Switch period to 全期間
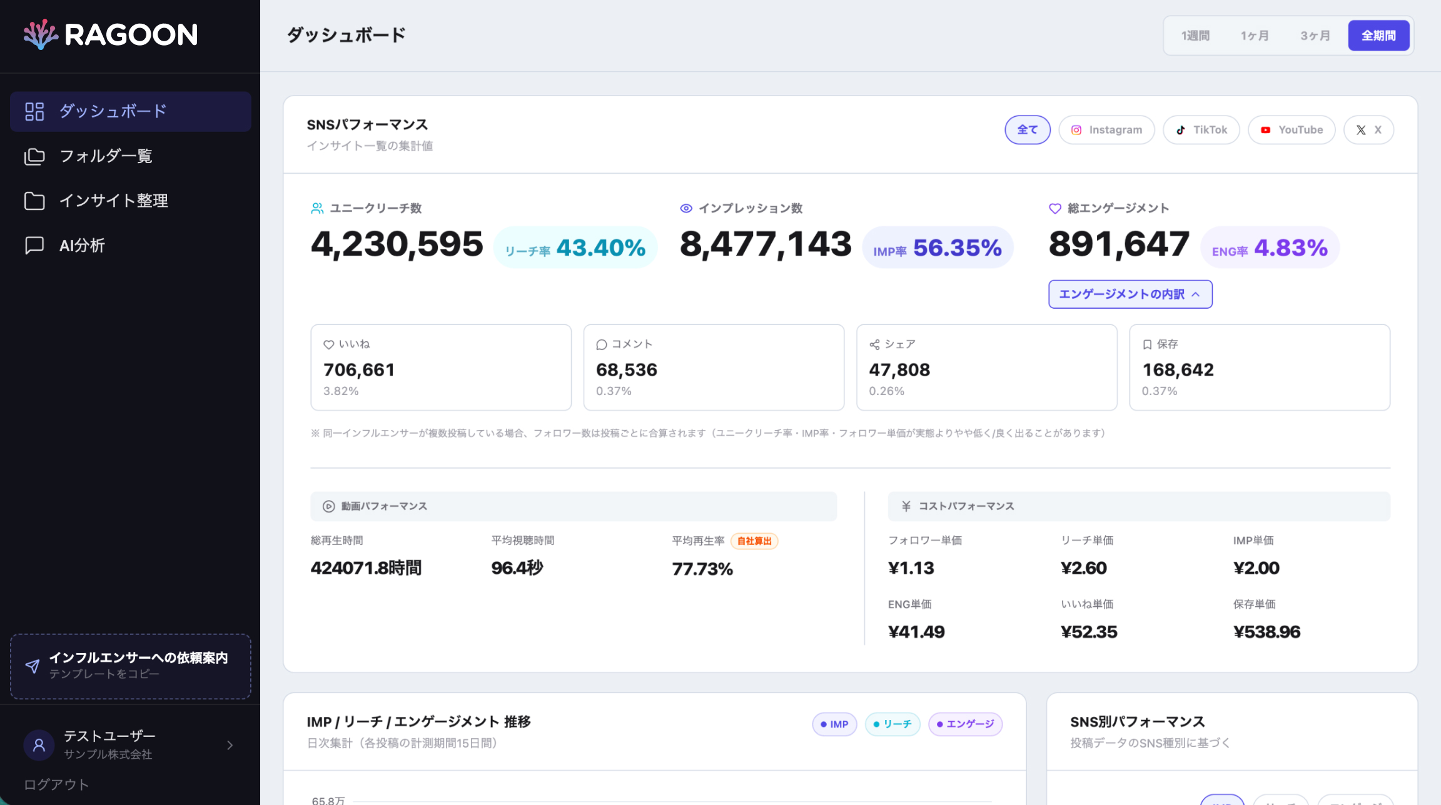 1378,36
